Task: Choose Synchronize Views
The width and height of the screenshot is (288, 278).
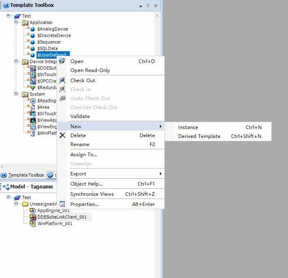Action: click(111, 194)
